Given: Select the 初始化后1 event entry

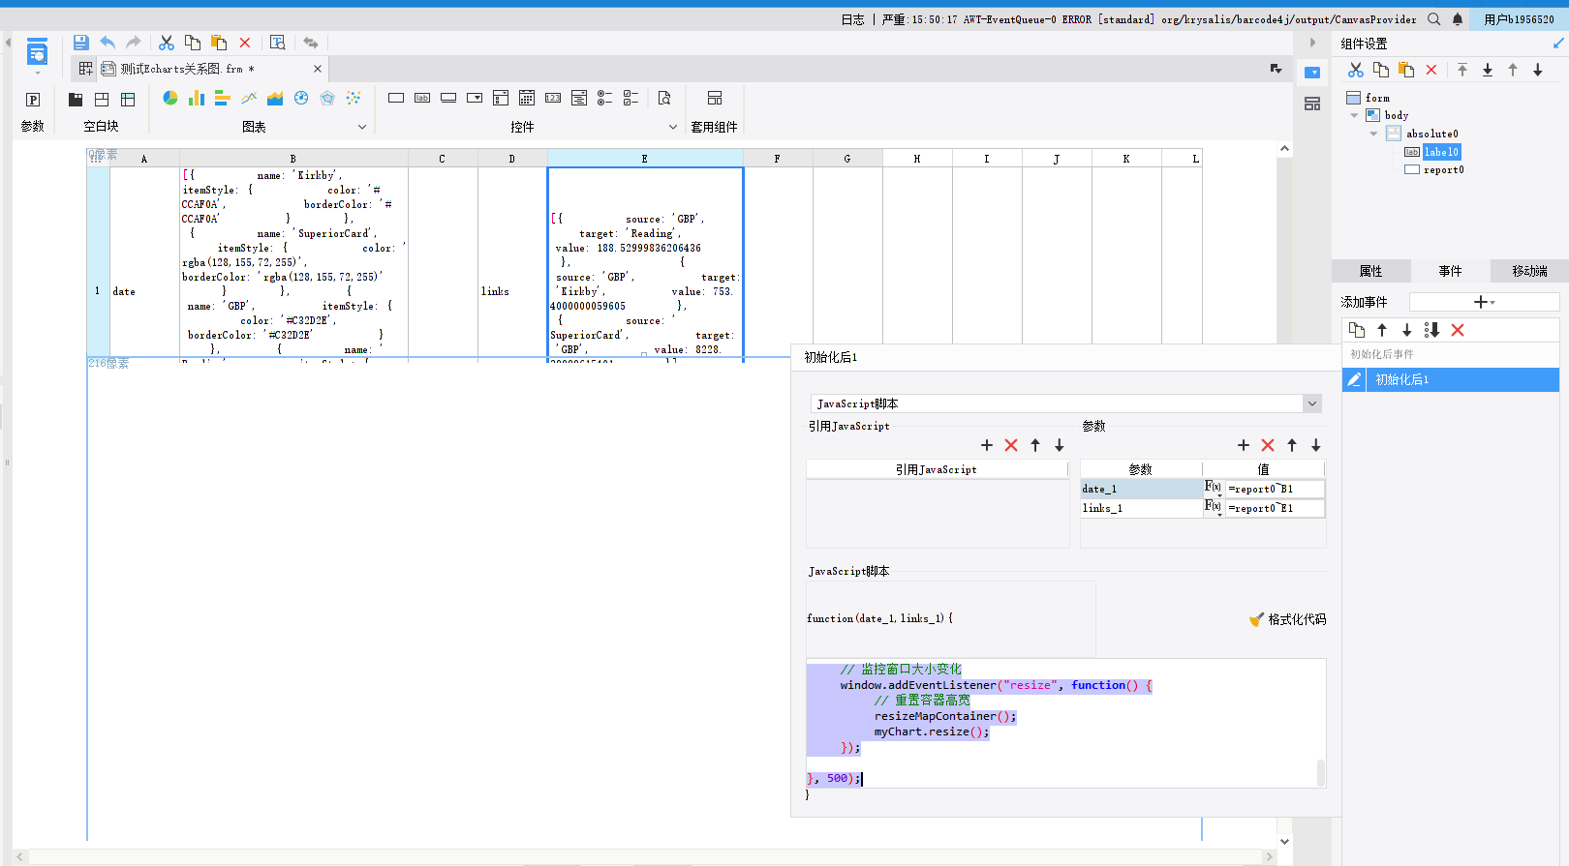Looking at the screenshot, I should (1451, 379).
